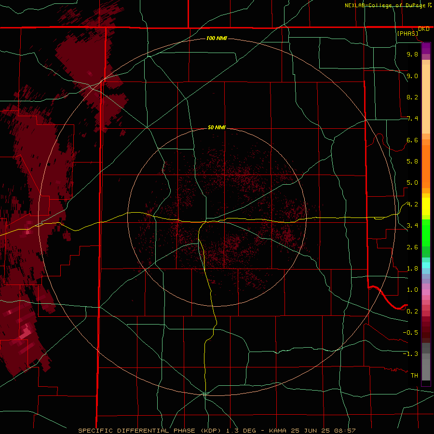
Task: Click the KDP 1.3 DEG KAMA caption
Action: click(217, 431)
